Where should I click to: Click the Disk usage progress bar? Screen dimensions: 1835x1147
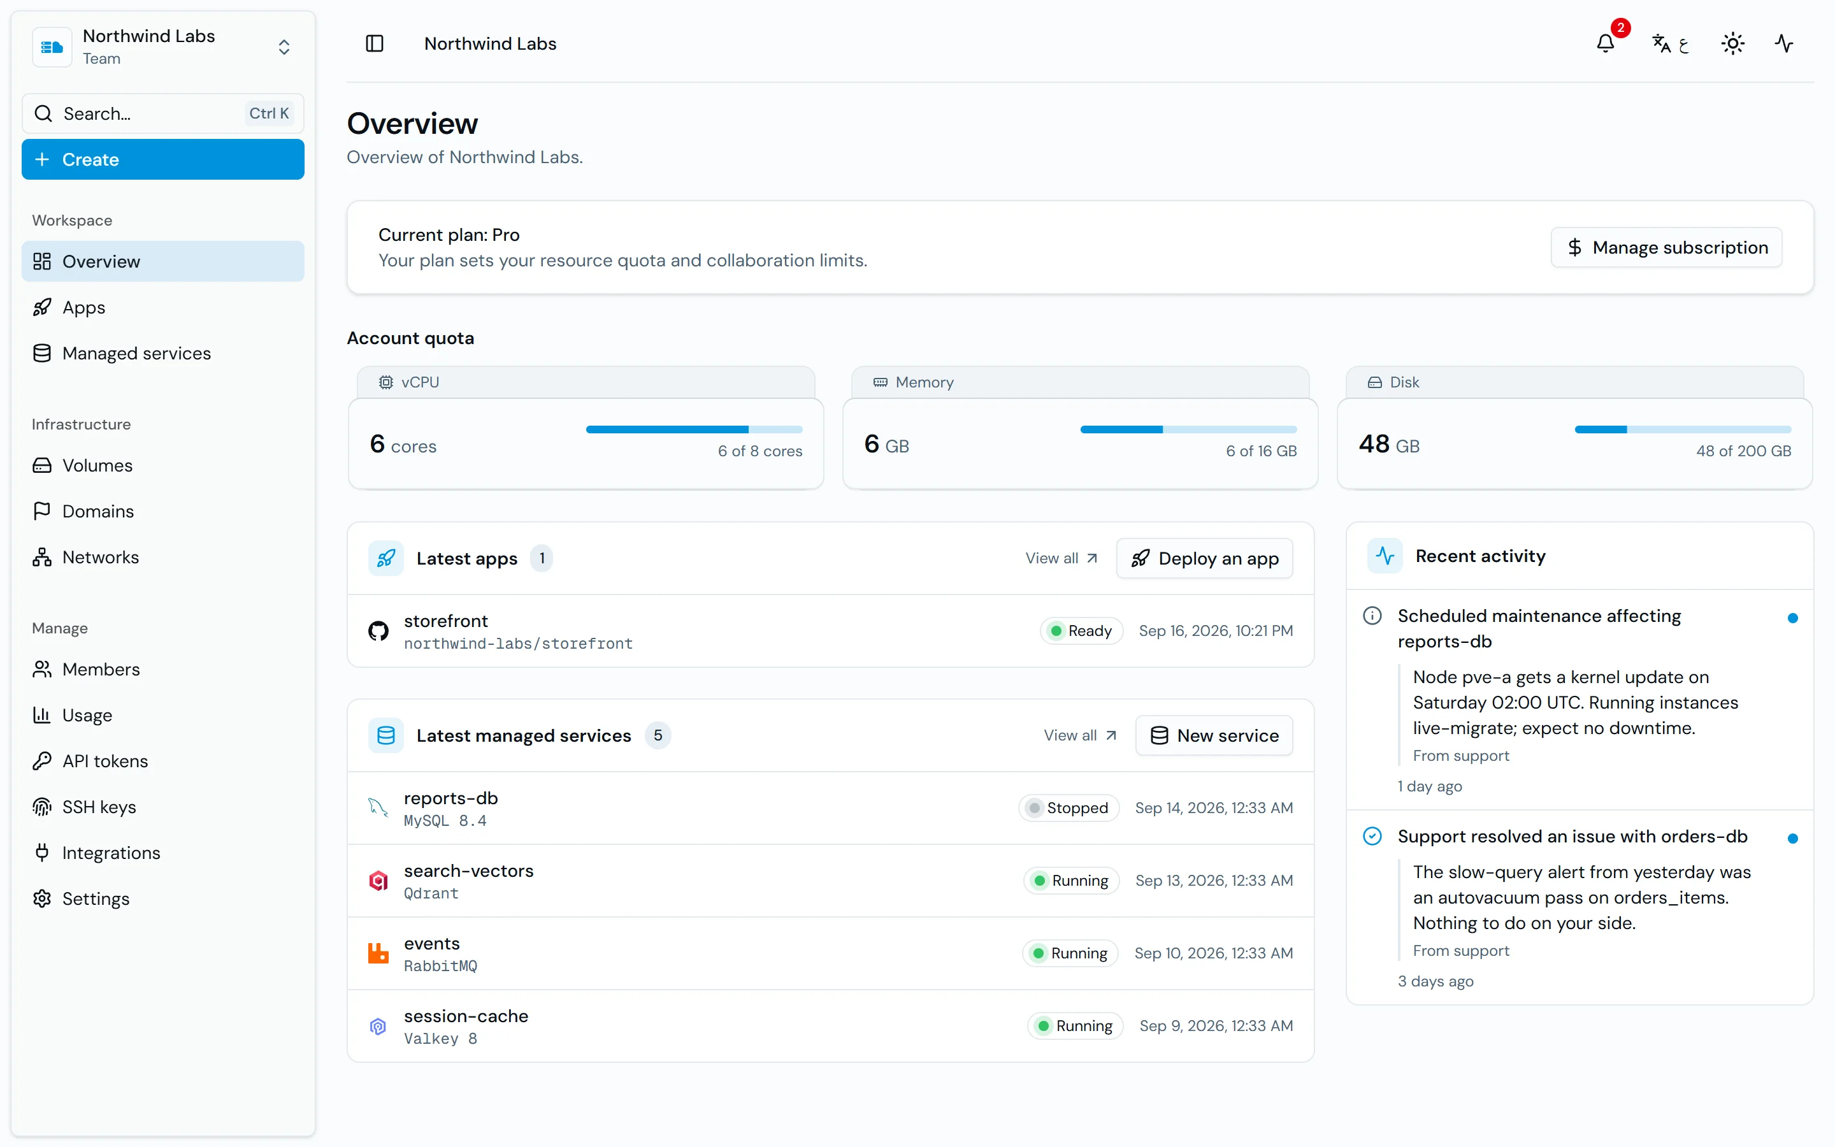click(x=1683, y=429)
